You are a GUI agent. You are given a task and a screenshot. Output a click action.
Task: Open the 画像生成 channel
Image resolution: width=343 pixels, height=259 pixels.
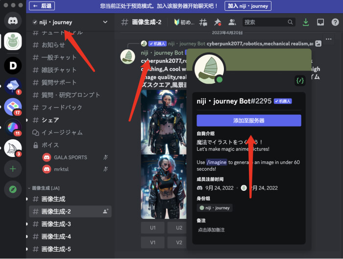coord(70,199)
